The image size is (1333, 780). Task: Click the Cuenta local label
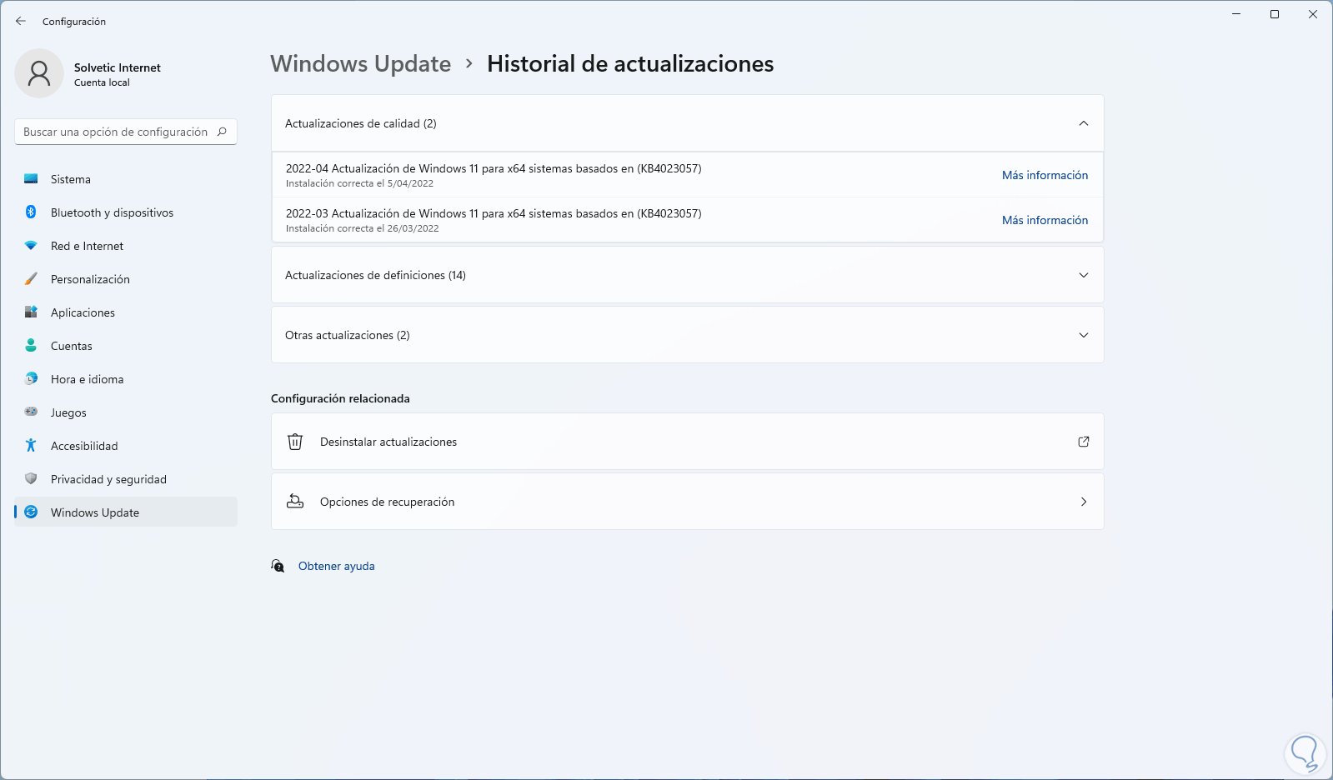[x=102, y=82]
